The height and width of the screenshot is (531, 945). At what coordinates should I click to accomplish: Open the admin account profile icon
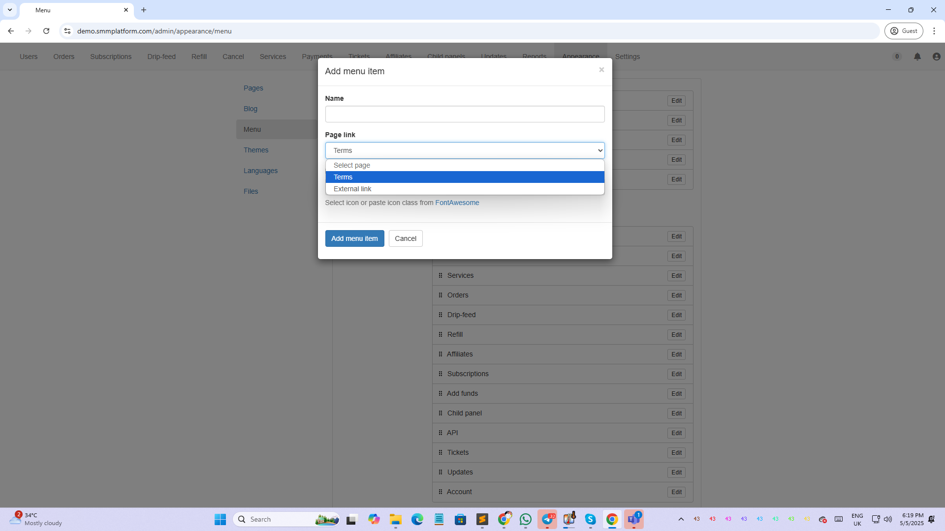[x=936, y=57]
